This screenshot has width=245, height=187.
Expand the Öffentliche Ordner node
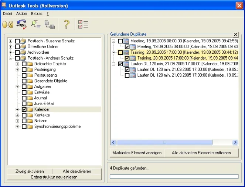(x=10, y=47)
